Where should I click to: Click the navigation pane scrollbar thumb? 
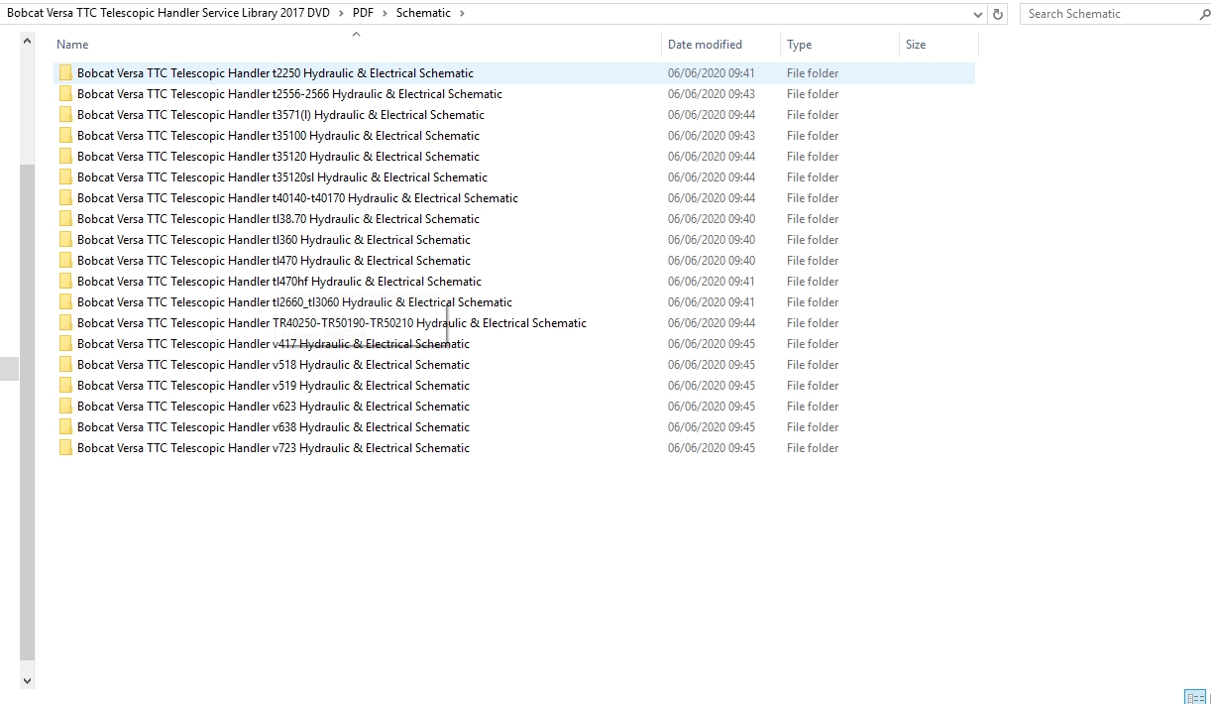27,411
